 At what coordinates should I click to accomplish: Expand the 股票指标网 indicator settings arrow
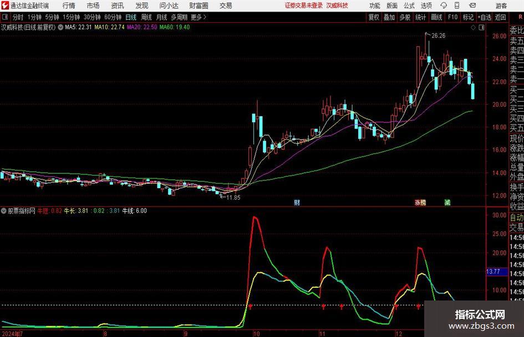coord(4,211)
